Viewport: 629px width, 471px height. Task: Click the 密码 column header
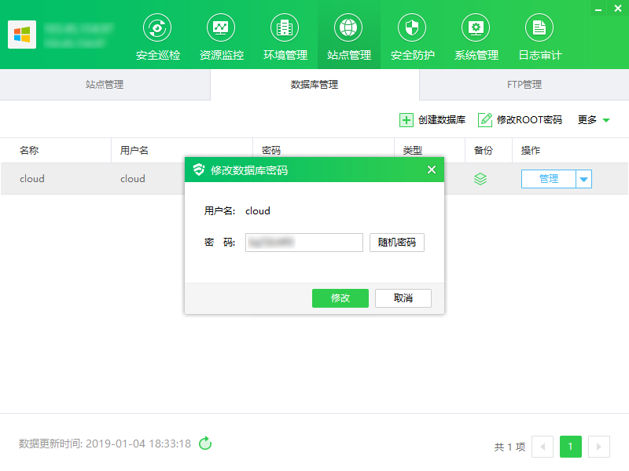271,151
